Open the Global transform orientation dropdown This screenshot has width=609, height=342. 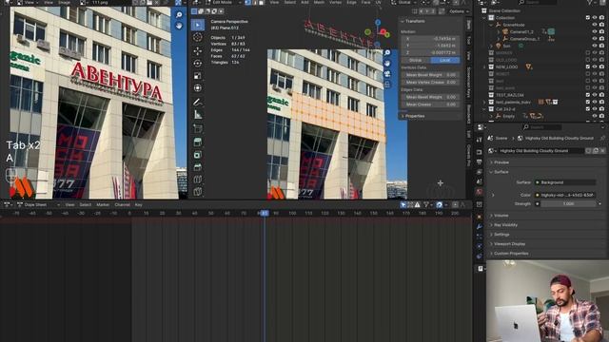point(404,2)
